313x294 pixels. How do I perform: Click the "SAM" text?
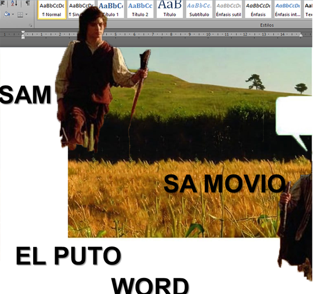(25, 95)
